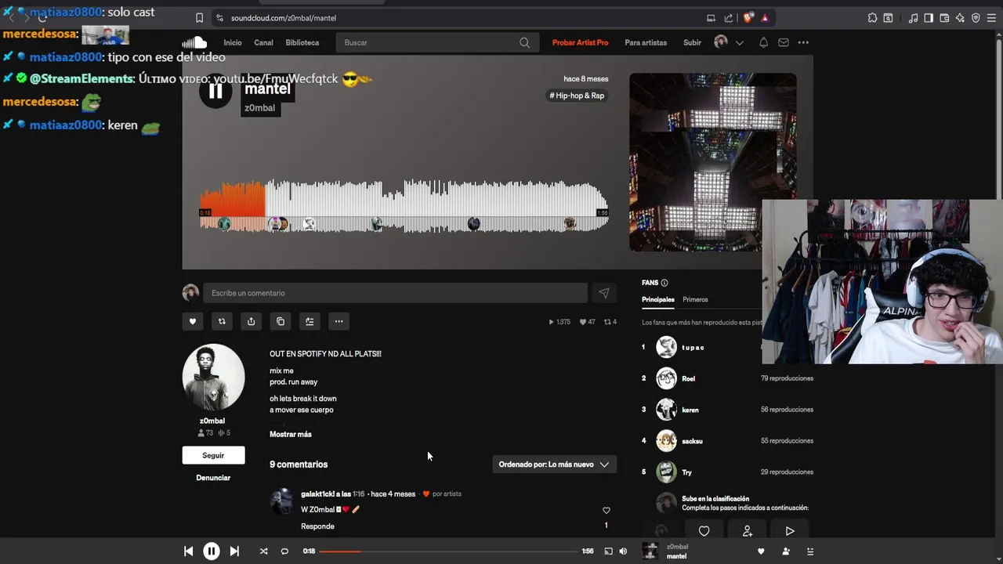Like the track with the heart button
Image resolution: width=1003 pixels, height=564 pixels.
tap(193, 321)
